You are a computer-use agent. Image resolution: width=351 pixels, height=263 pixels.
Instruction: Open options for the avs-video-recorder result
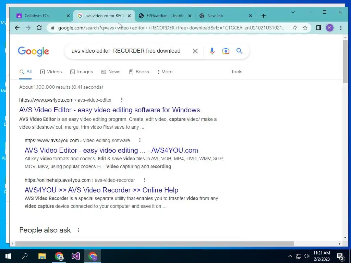point(145,180)
